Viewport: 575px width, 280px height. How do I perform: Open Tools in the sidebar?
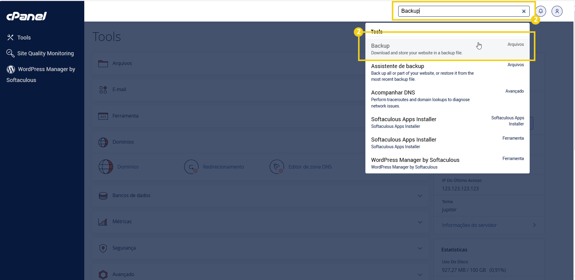point(24,38)
